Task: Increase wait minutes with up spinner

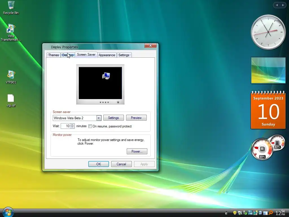Action: pos(72,125)
